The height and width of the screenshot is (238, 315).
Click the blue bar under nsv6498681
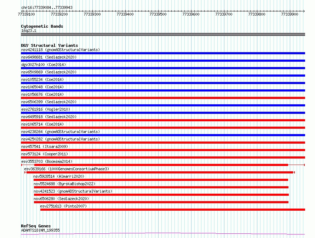(x=163, y=61)
